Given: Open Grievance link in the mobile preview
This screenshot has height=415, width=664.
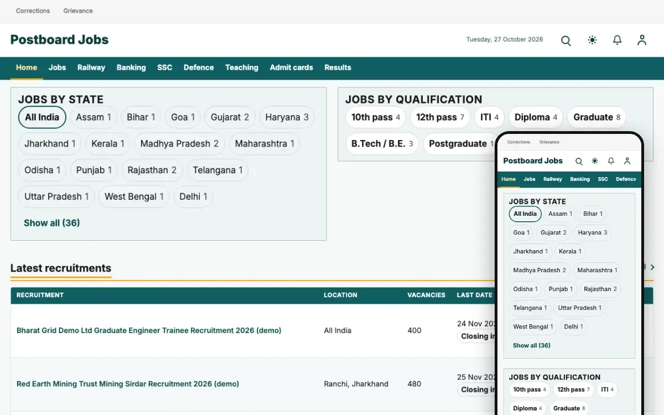Looking at the screenshot, I should click(549, 142).
